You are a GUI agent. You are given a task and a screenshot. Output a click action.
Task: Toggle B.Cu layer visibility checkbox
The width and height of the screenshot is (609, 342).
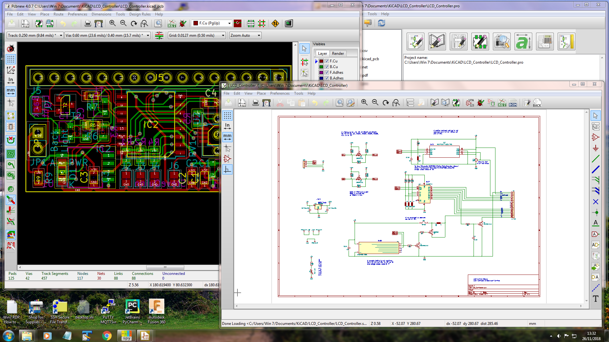(327, 67)
